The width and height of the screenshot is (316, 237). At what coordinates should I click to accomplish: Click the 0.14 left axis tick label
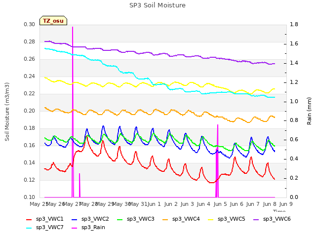click(30, 162)
